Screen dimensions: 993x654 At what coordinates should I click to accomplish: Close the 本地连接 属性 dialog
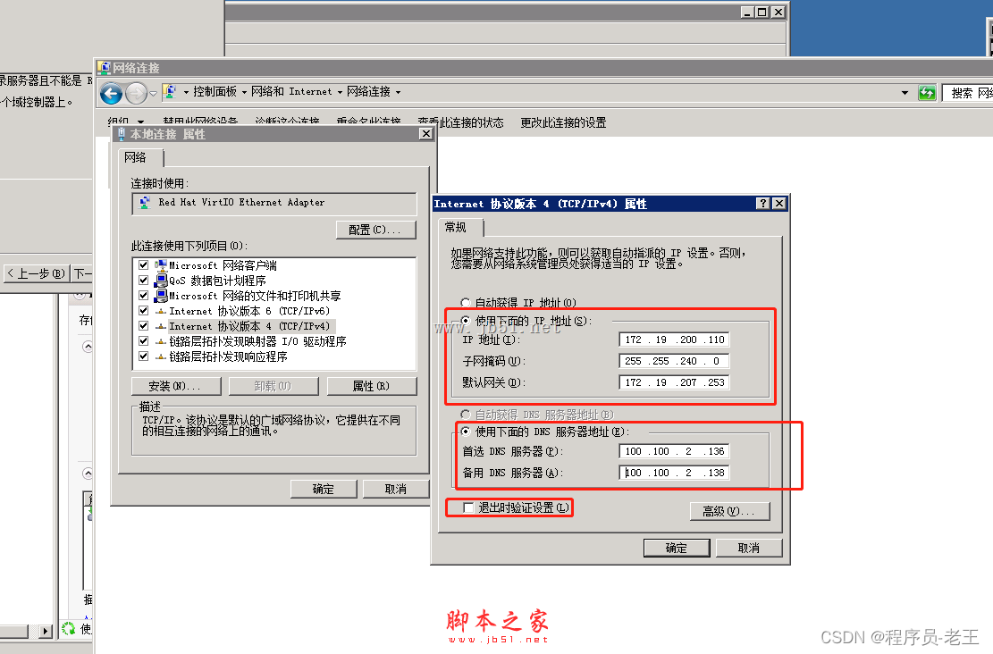pyautogui.click(x=426, y=134)
